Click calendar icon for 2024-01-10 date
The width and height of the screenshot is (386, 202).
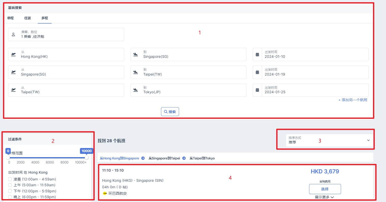[257, 54]
